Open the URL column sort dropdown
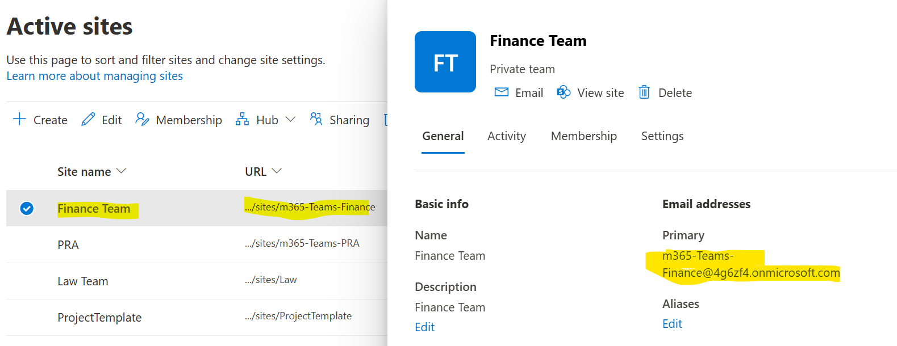The width and height of the screenshot is (897, 346). (277, 171)
